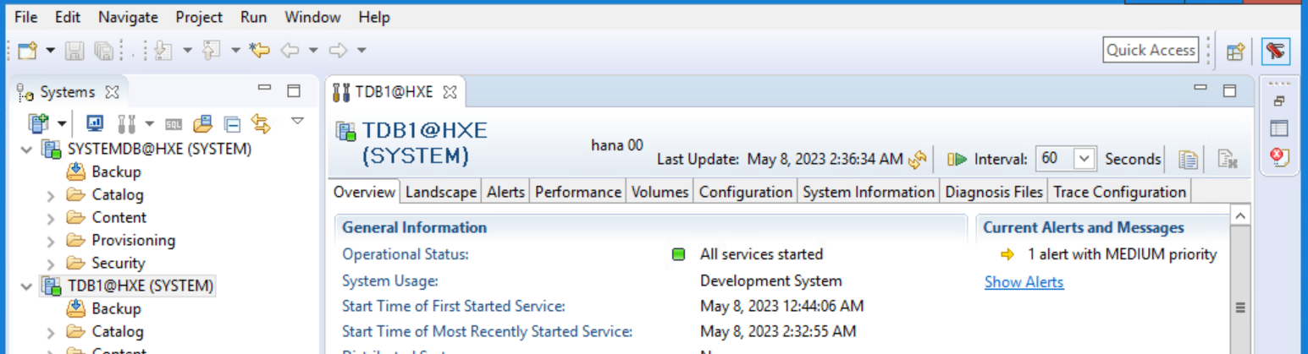Open SQL console from Systems toolbar

(174, 124)
